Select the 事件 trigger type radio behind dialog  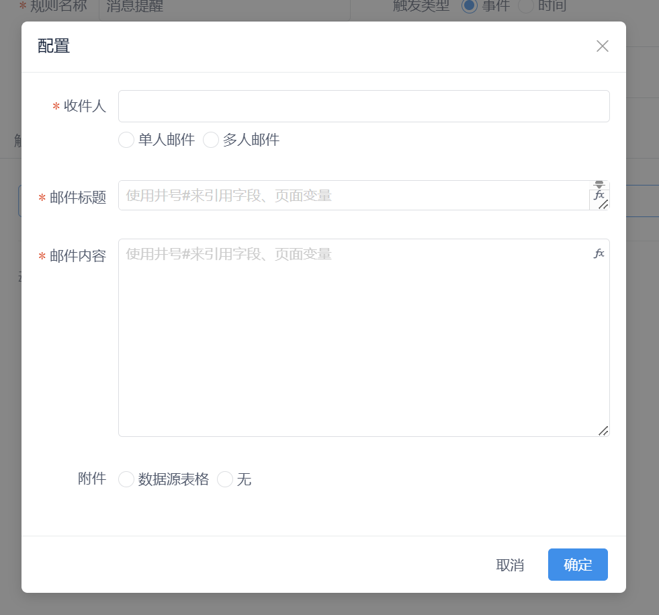pyautogui.click(x=469, y=6)
